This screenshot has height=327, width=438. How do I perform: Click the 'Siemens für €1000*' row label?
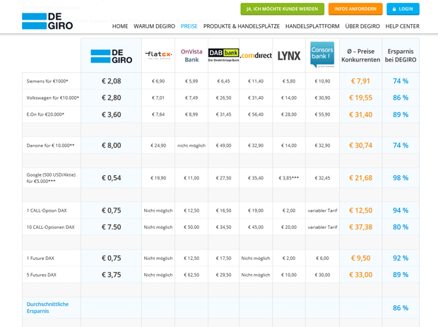(47, 81)
